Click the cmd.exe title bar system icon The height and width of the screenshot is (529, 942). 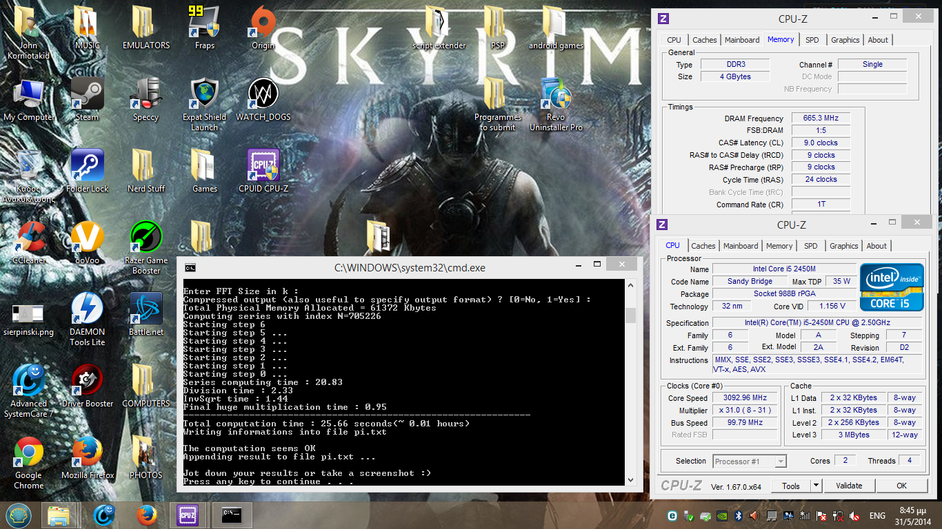[190, 267]
